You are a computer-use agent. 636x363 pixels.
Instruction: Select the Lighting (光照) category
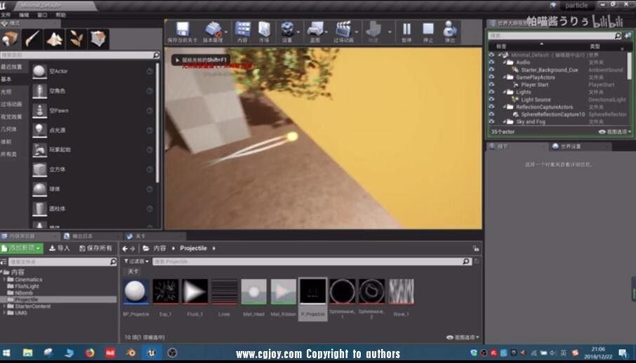pos(6,92)
